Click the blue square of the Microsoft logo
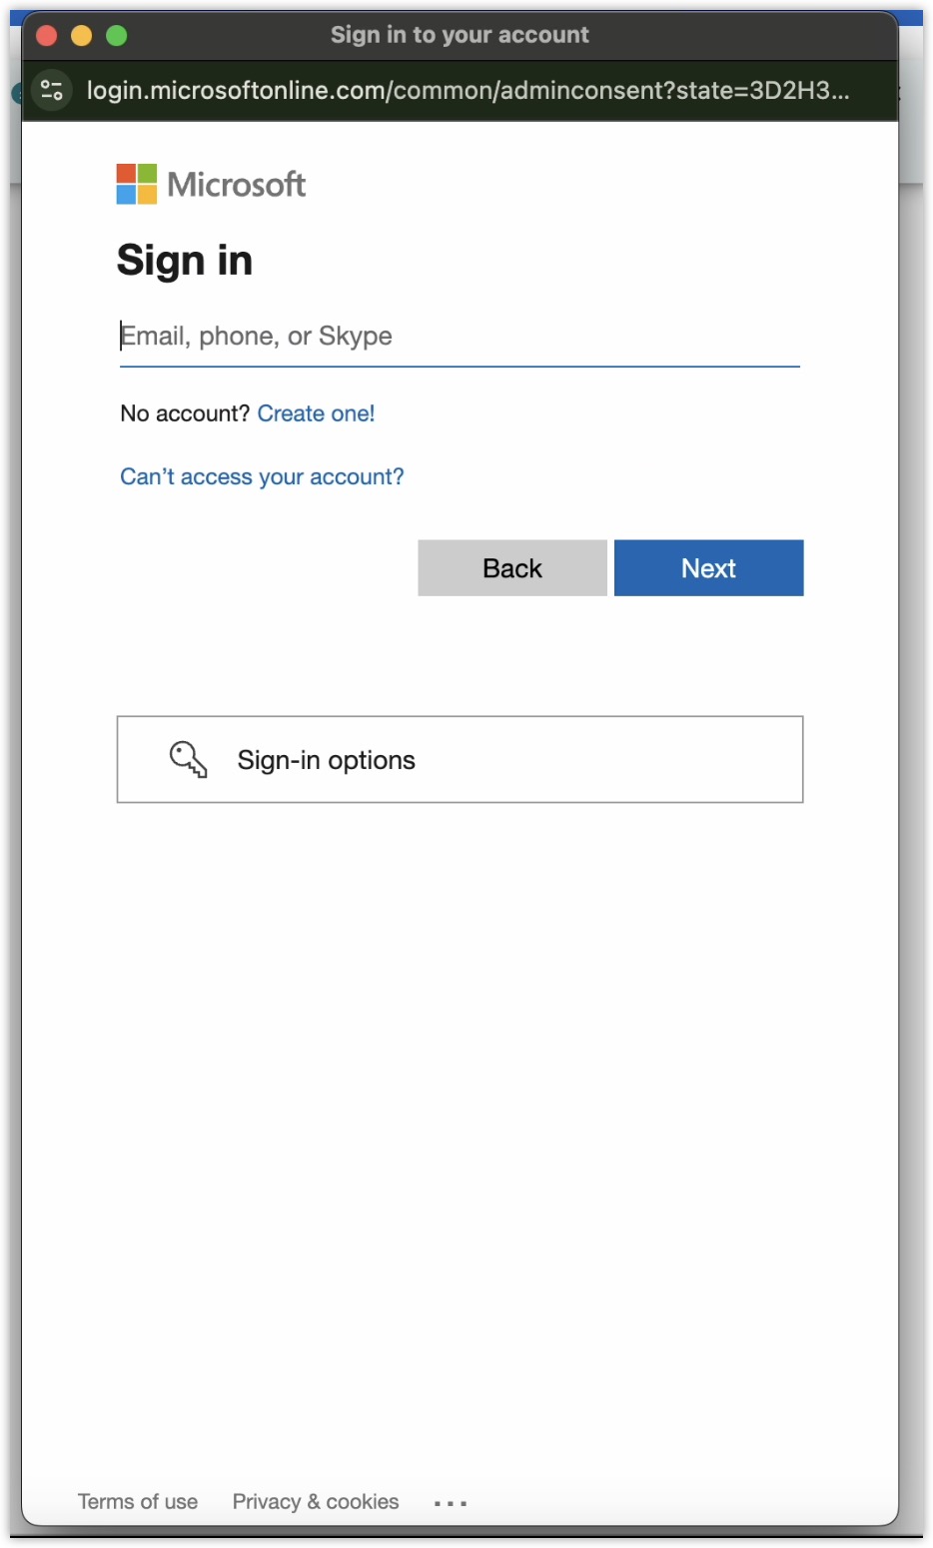The height and width of the screenshot is (1548, 933). (127, 195)
